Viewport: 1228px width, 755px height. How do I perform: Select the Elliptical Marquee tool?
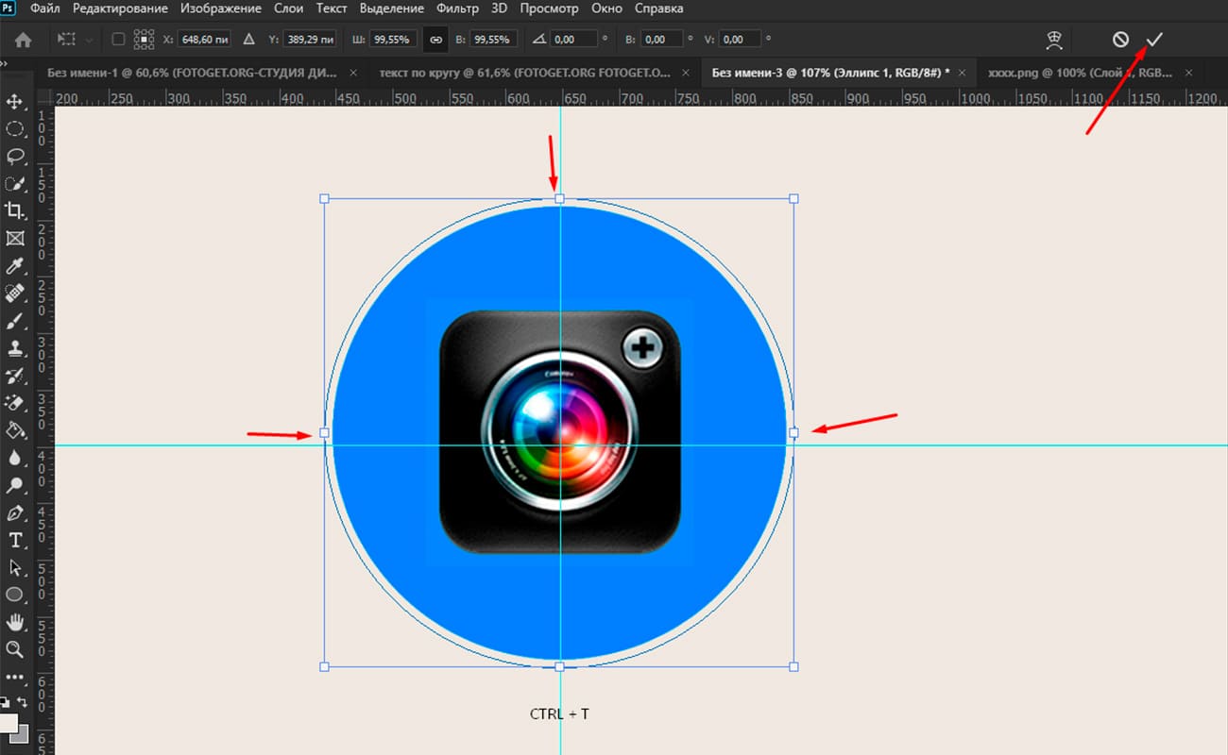tap(15, 128)
